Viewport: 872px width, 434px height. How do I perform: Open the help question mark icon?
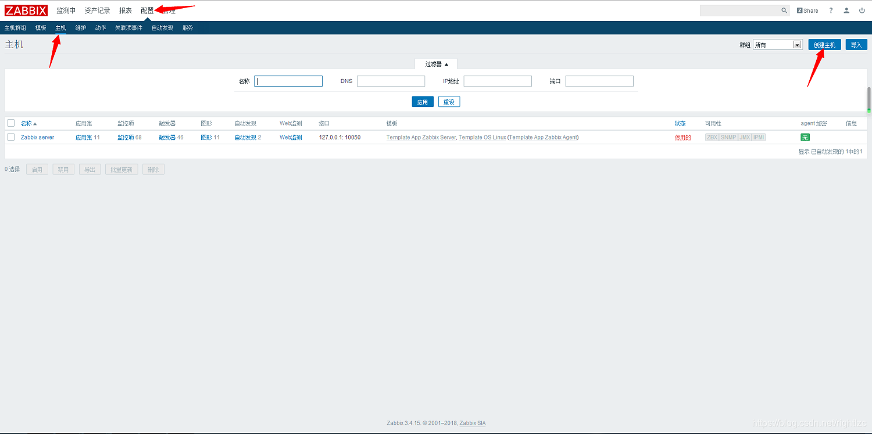831,10
